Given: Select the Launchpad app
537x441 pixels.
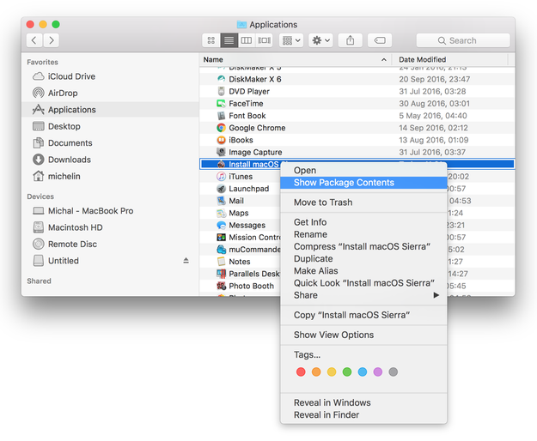Looking at the screenshot, I should pos(240,189).
